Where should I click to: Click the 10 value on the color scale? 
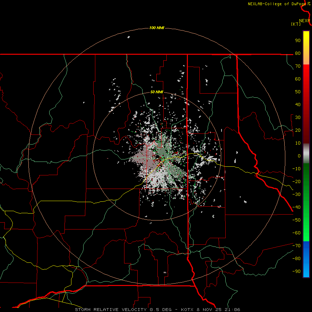click(x=298, y=143)
